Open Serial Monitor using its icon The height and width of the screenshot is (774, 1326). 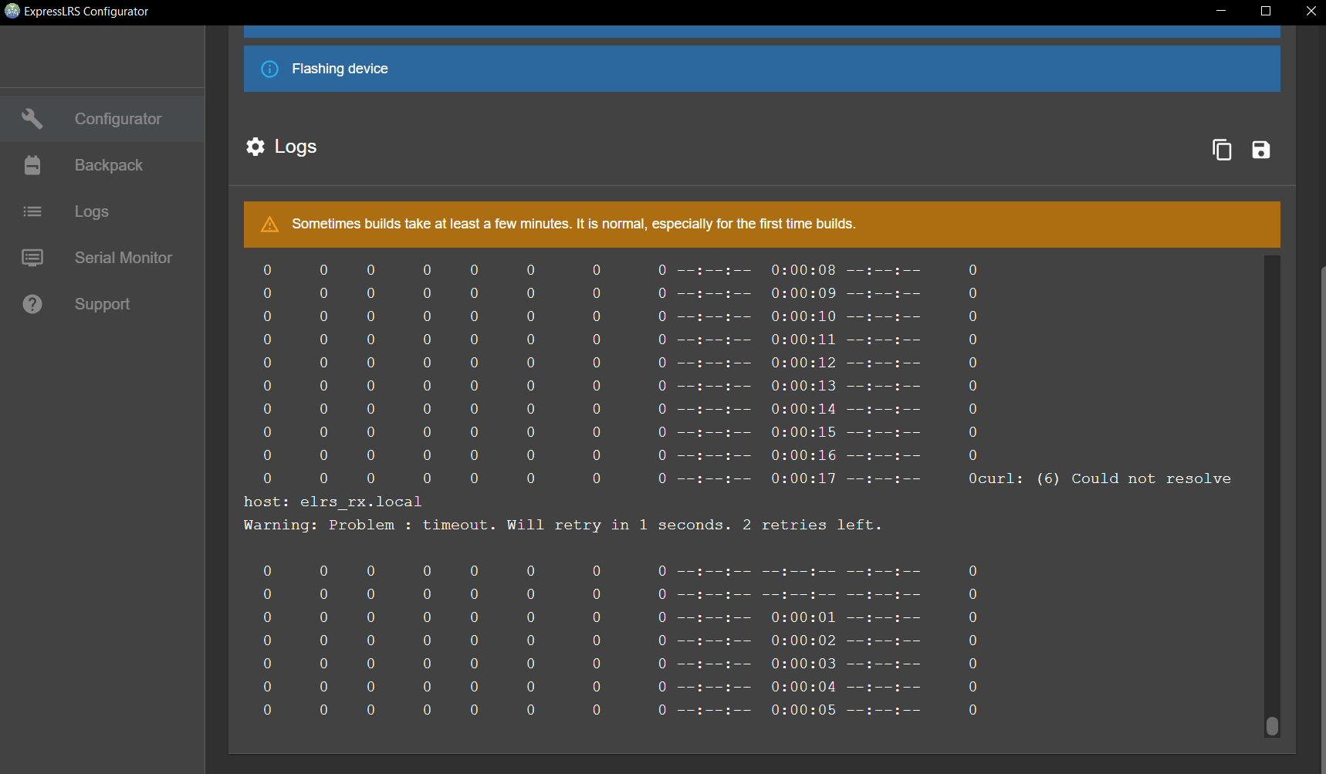pyautogui.click(x=32, y=257)
